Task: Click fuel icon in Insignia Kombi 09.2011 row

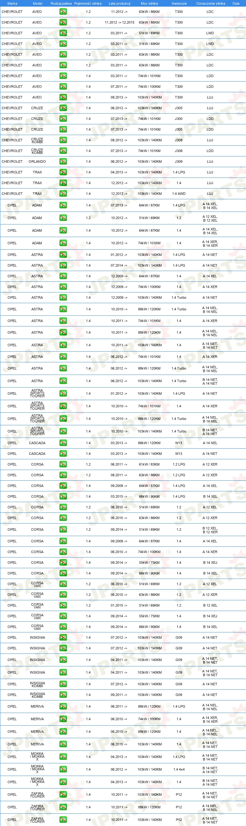Action: click(x=63, y=695)
